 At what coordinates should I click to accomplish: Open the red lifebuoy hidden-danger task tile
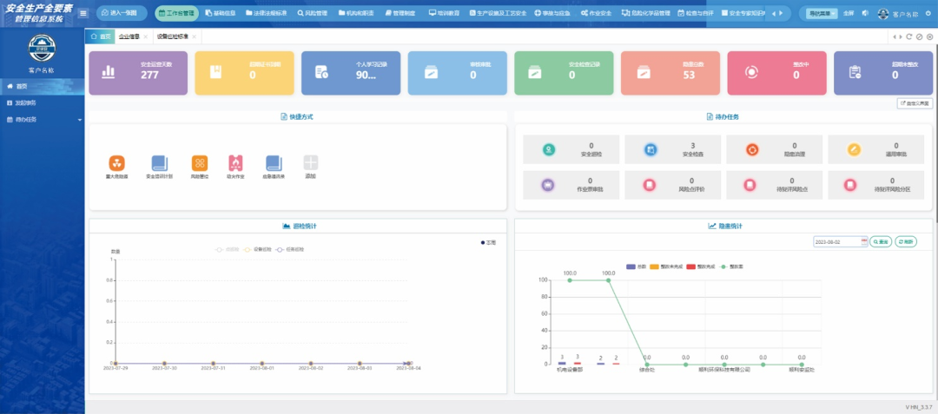click(775, 149)
